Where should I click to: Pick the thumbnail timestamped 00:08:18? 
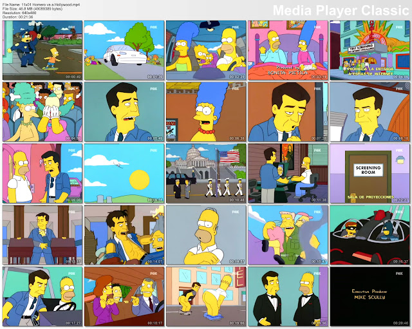point(370,111)
